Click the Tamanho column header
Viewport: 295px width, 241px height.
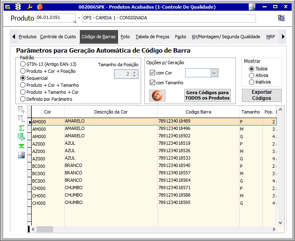[x=251, y=112]
